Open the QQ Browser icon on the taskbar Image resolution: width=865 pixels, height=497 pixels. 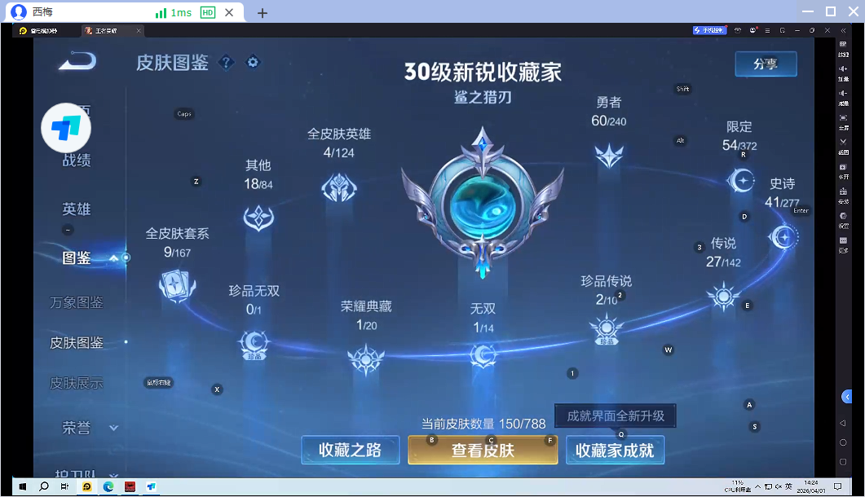pyautogui.click(x=87, y=489)
